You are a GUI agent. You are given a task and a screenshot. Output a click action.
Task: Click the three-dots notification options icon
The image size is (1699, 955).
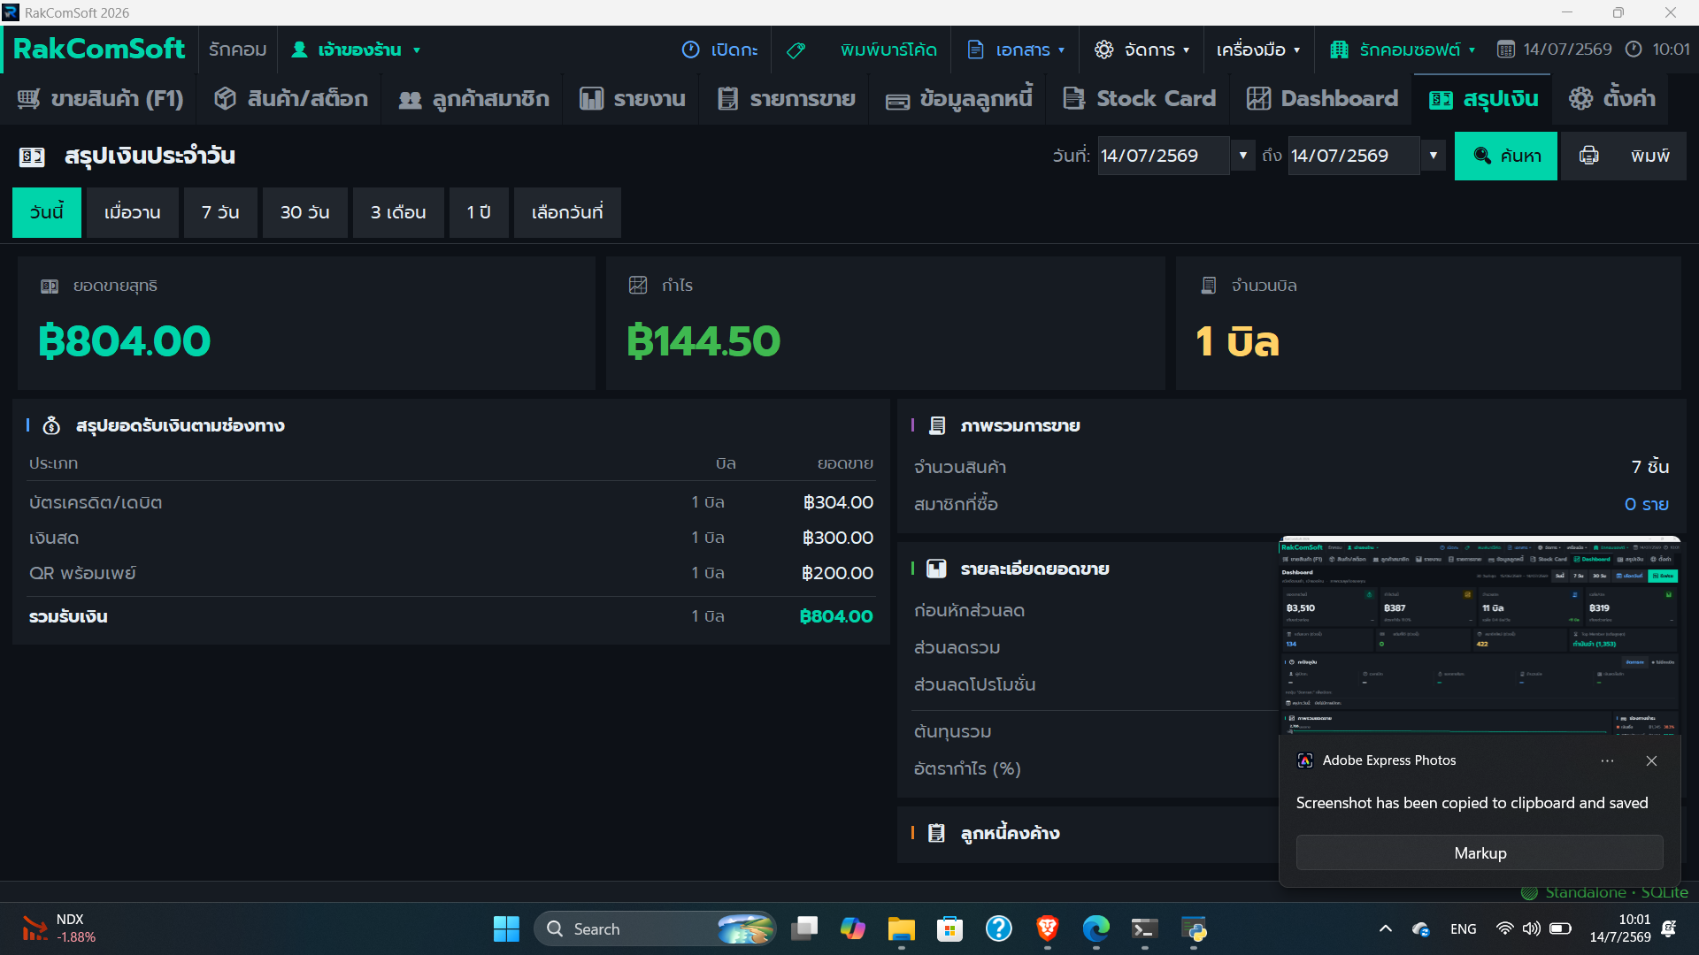click(x=1607, y=760)
